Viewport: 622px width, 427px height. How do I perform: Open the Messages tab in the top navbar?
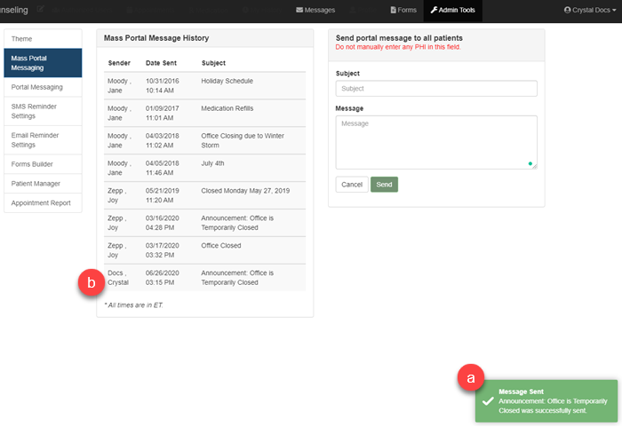pyautogui.click(x=315, y=10)
